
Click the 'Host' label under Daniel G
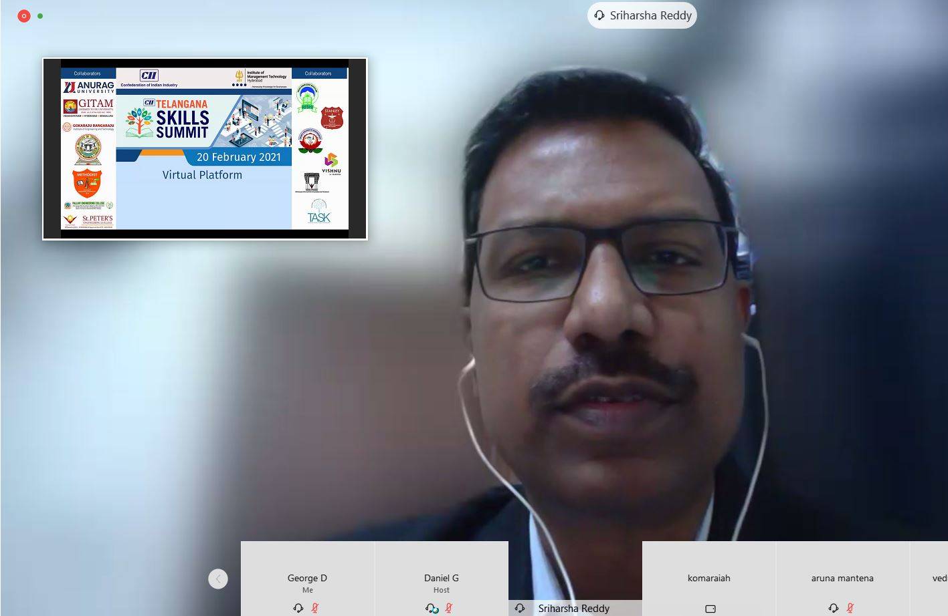coord(442,590)
